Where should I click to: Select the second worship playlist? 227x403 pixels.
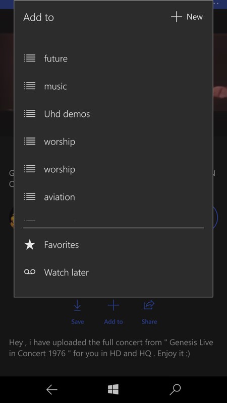tap(113, 169)
